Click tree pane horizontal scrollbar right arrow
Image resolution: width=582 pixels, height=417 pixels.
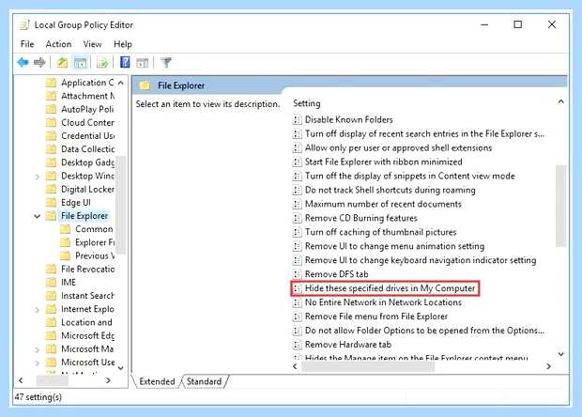coord(108,380)
